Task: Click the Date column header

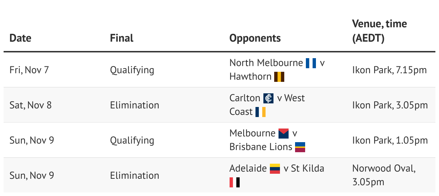Action: coord(20,38)
